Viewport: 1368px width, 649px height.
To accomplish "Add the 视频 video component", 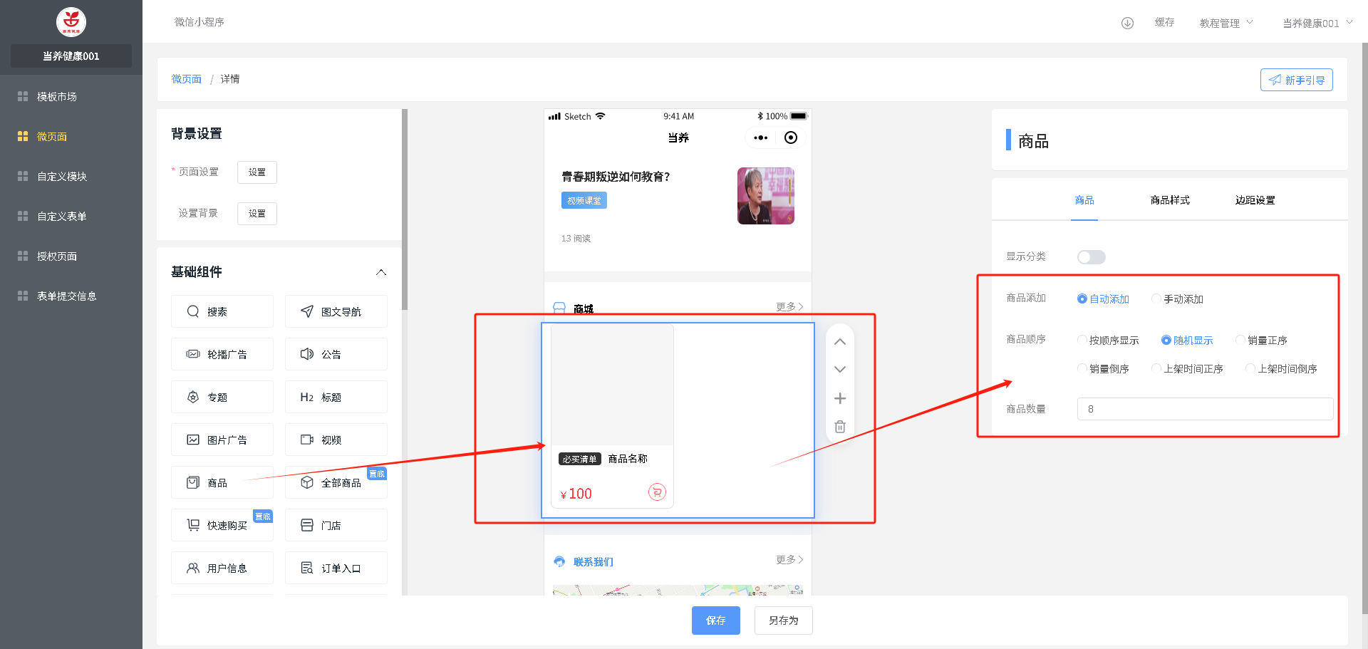I will [x=336, y=440].
